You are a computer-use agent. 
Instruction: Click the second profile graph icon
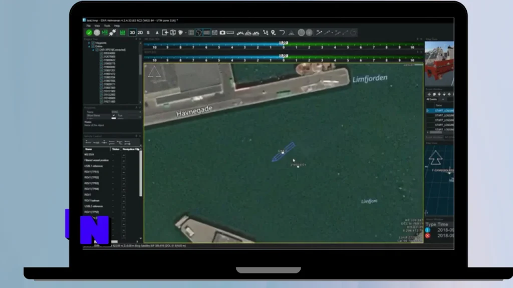click(x=248, y=32)
